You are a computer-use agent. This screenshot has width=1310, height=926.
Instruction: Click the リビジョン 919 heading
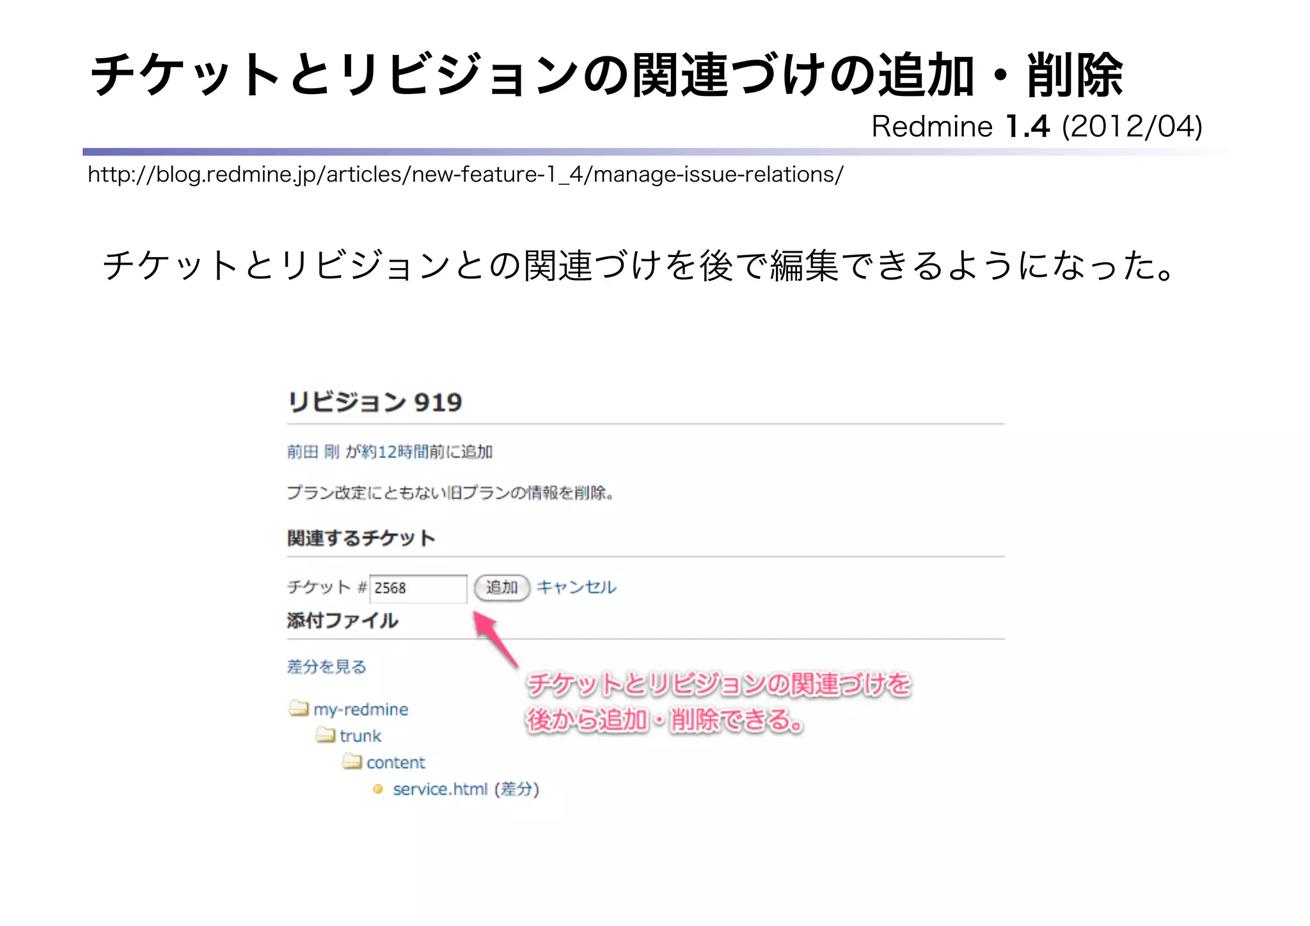click(375, 402)
